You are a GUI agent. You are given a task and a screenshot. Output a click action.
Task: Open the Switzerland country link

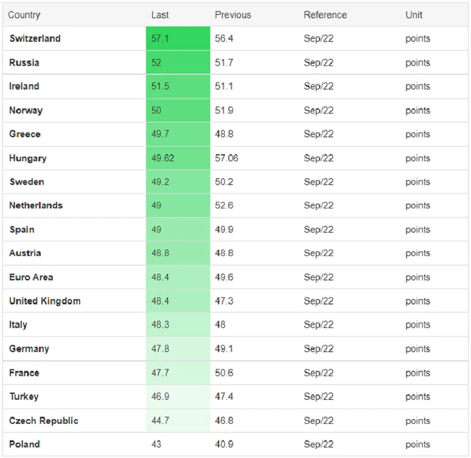click(x=35, y=39)
